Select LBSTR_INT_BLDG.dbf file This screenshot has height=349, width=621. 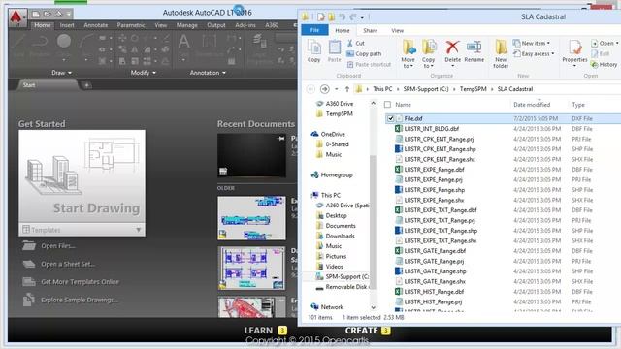431,129
